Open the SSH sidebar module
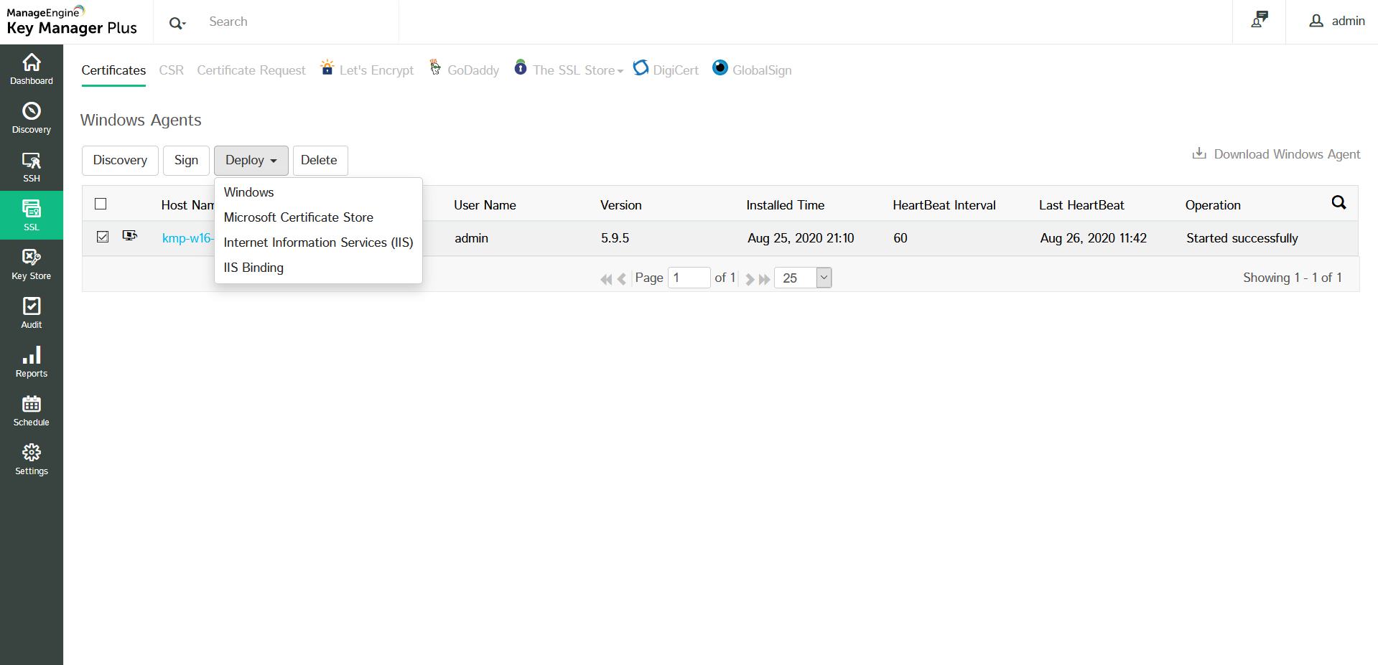The width and height of the screenshot is (1378, 665). point(32,166)
